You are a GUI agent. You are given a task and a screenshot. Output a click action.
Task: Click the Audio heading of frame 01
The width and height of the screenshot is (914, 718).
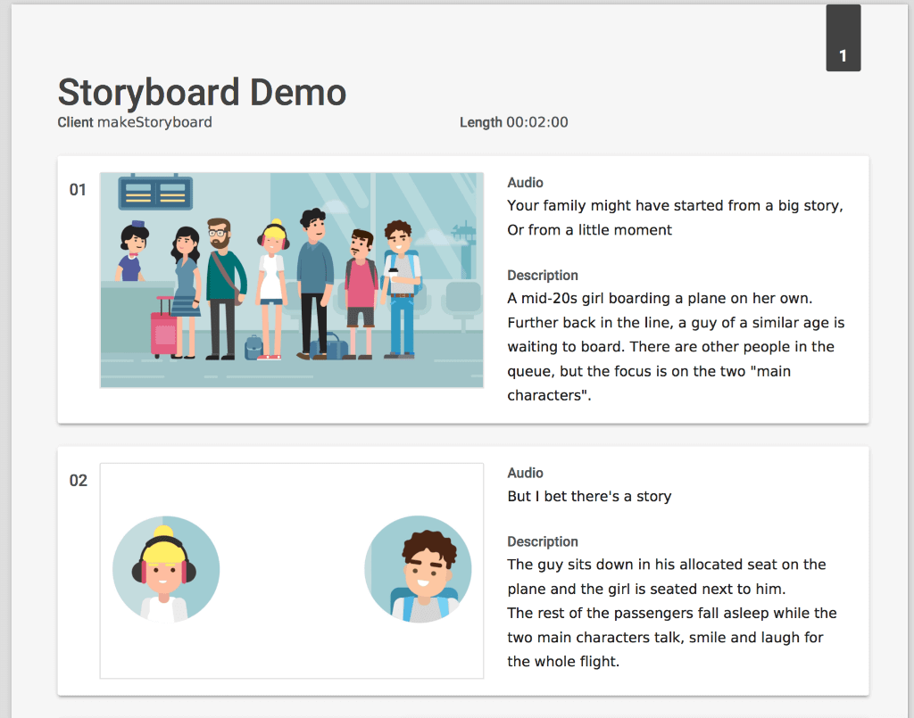point(526,182)
